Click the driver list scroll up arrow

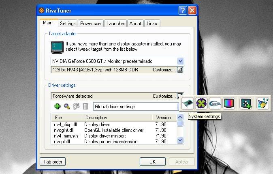pyautogui.click(x=180, y=117)
